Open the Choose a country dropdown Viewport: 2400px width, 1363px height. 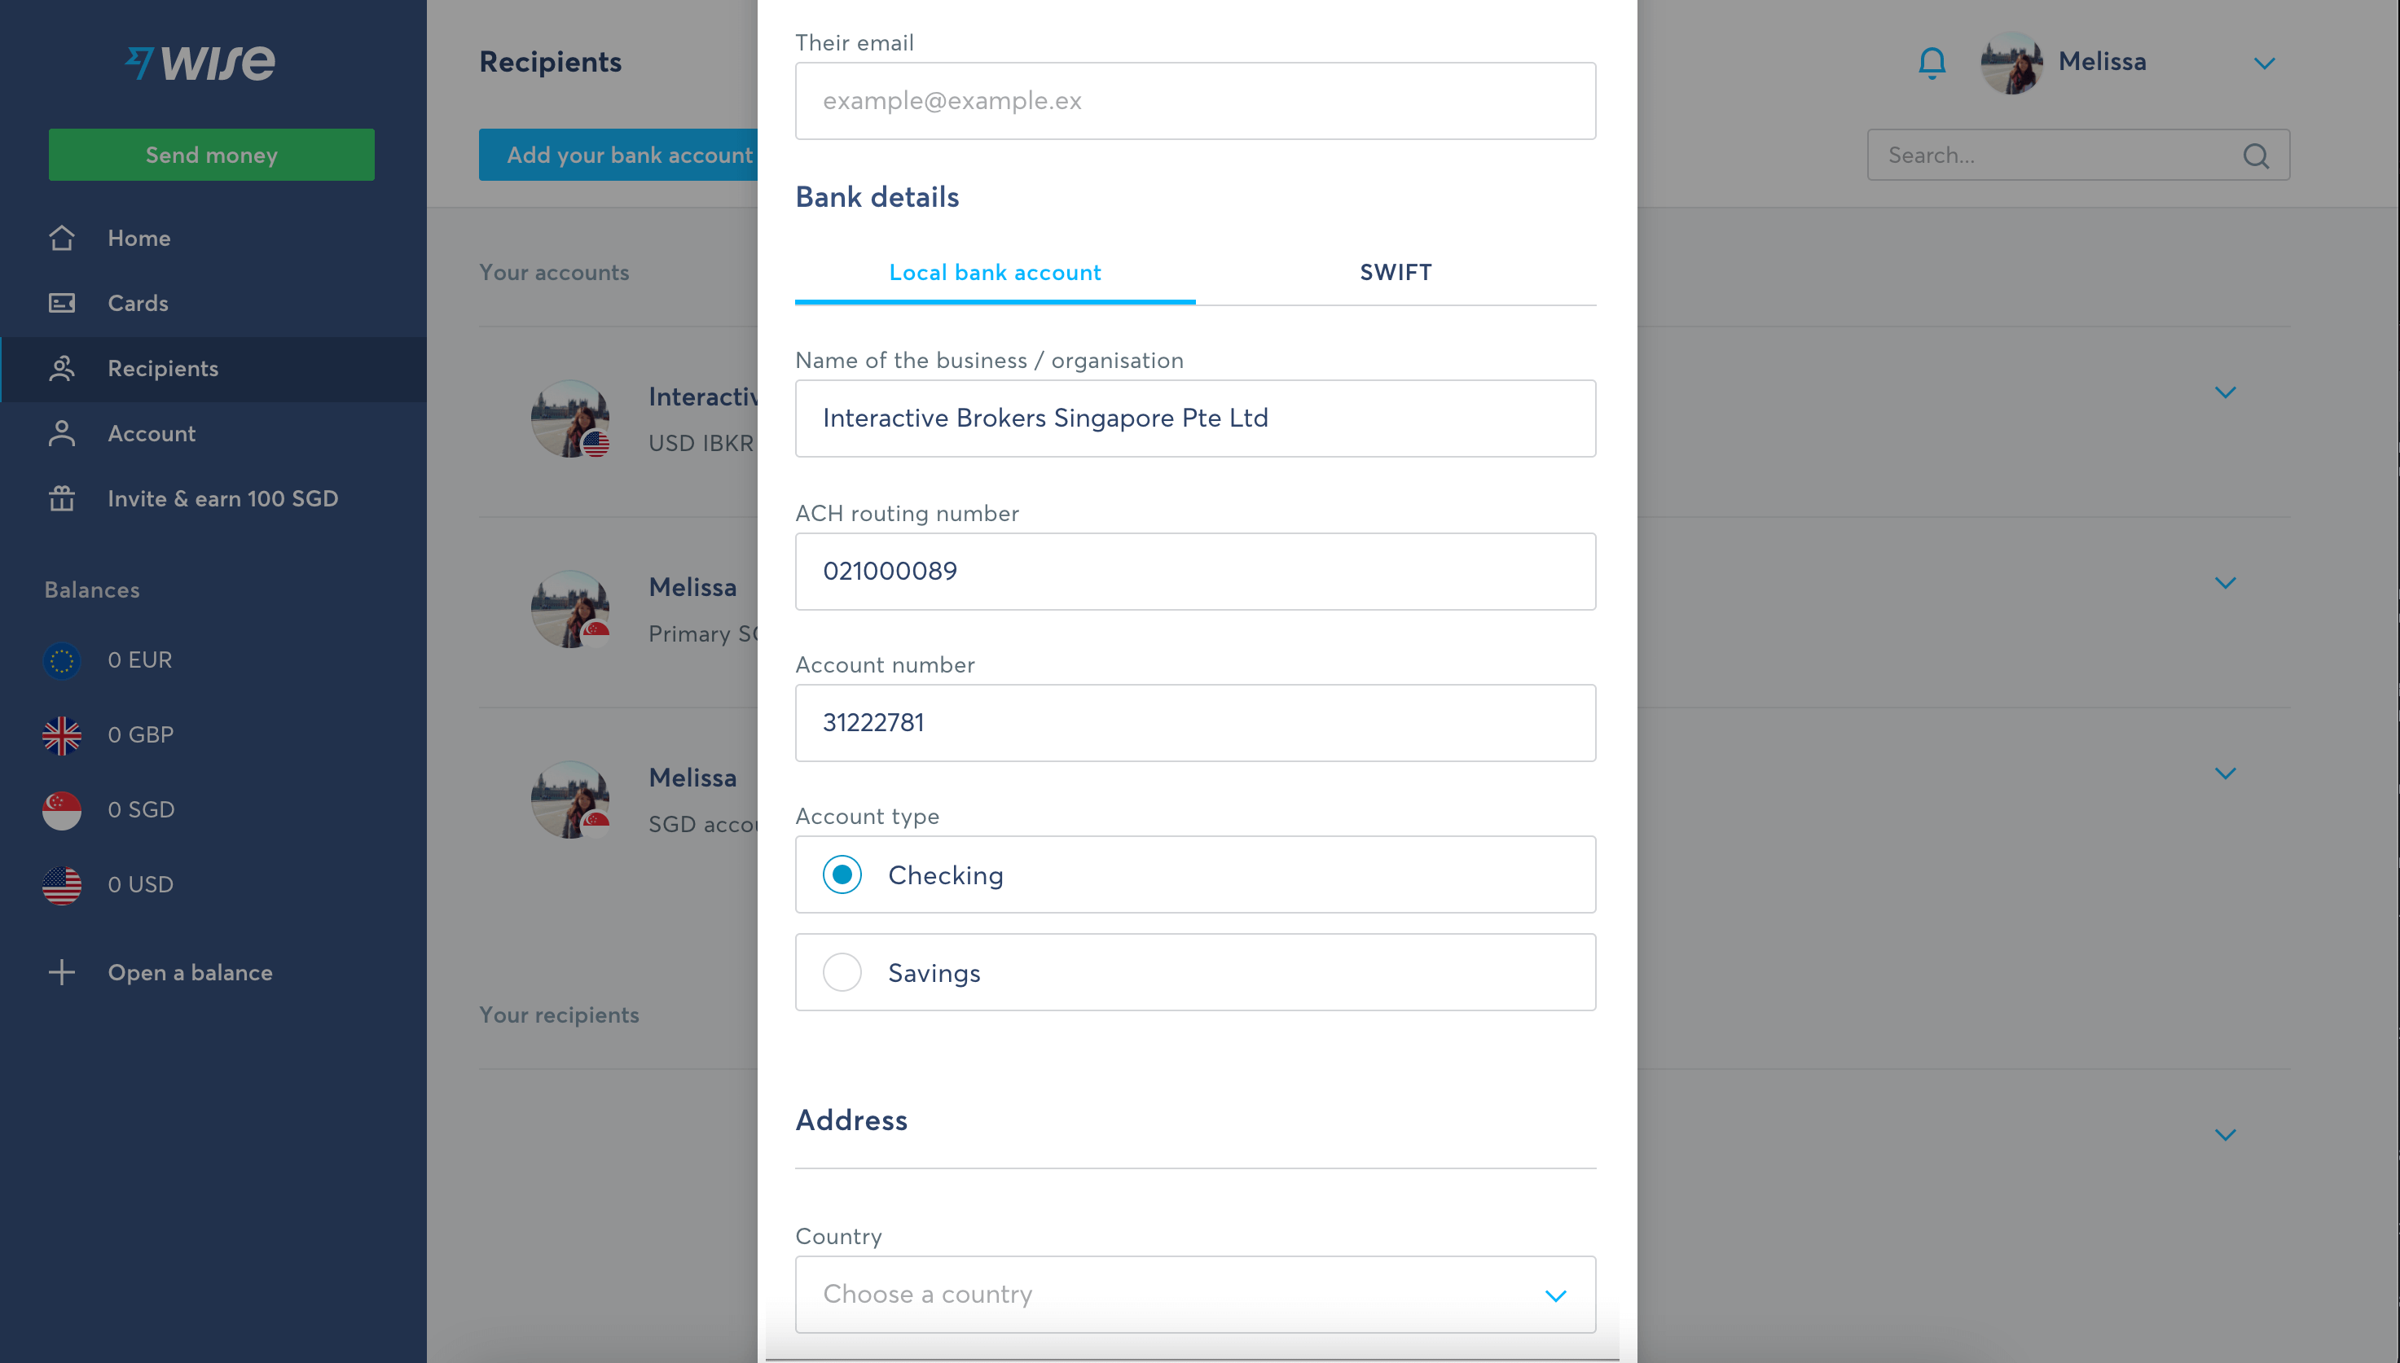(1196, 1295)
